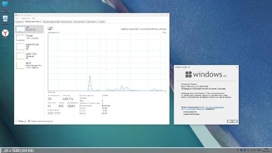This screenshot has height=153, width=272.
Task: Close the About Windows dialog
Action: point(237,67)
